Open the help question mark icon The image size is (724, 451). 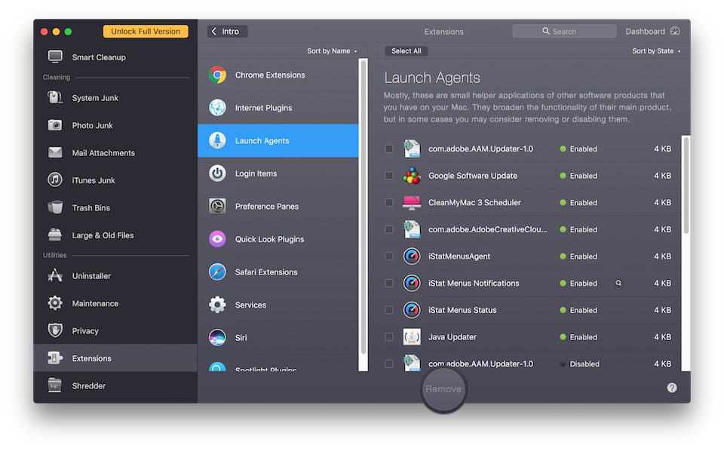[x=672, y=388]
